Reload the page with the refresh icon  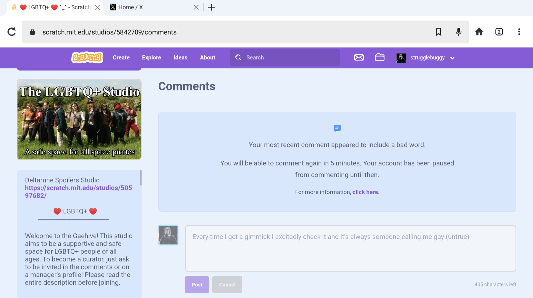coord(11,32)
